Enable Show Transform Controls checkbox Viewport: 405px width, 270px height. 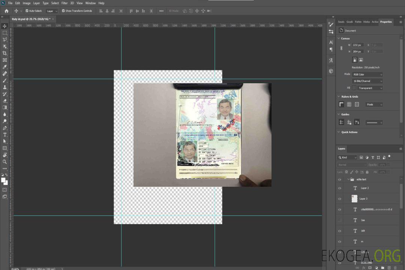coord(63,11)
